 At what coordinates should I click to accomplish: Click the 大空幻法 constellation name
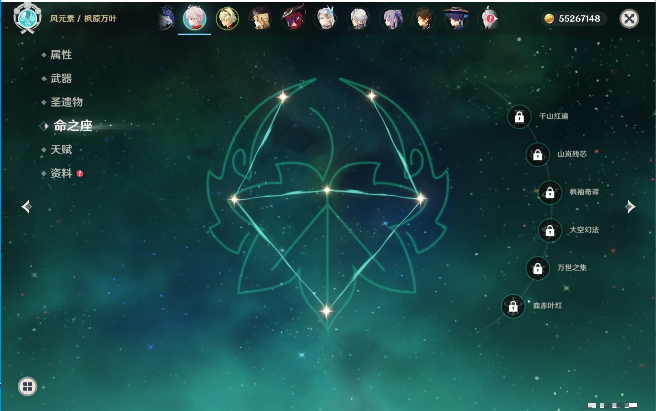coord(584,230)
